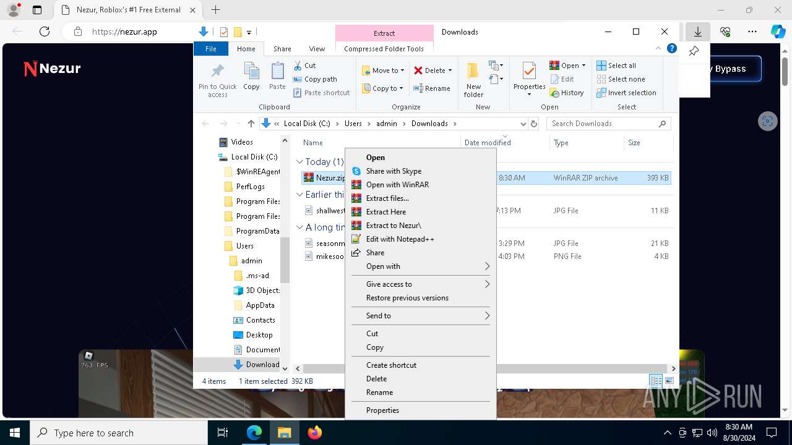792x445 pixels.
Task: Choose Extract files... from context menu
Action: point(420,198)
